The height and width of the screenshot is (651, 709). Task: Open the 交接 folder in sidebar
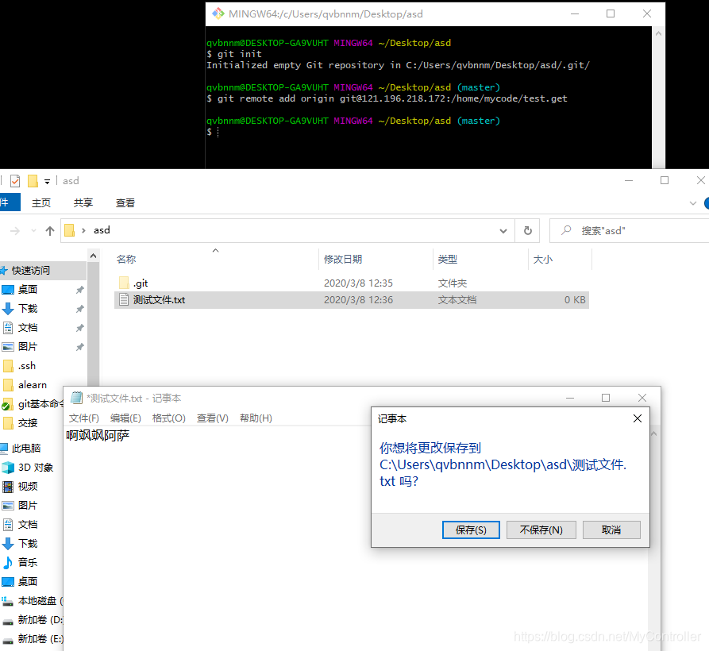pyautogui.click(x=28, y=422)
